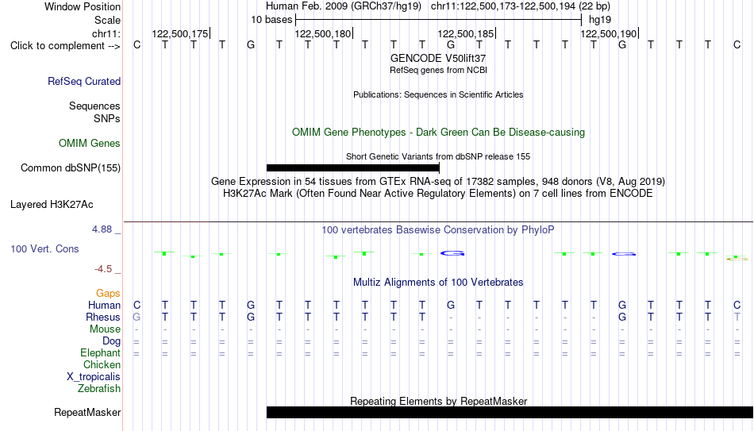Select the Common dbSNP(155) track label
754x431 pixels.
(x=71, y=168)
